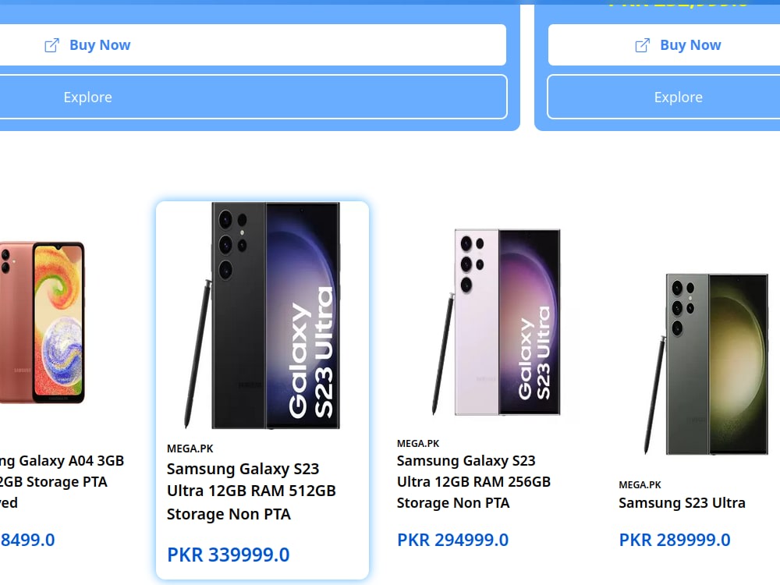Click the right Buy Now button
This screenshot has height=585, width=780.
pos(664,44)
